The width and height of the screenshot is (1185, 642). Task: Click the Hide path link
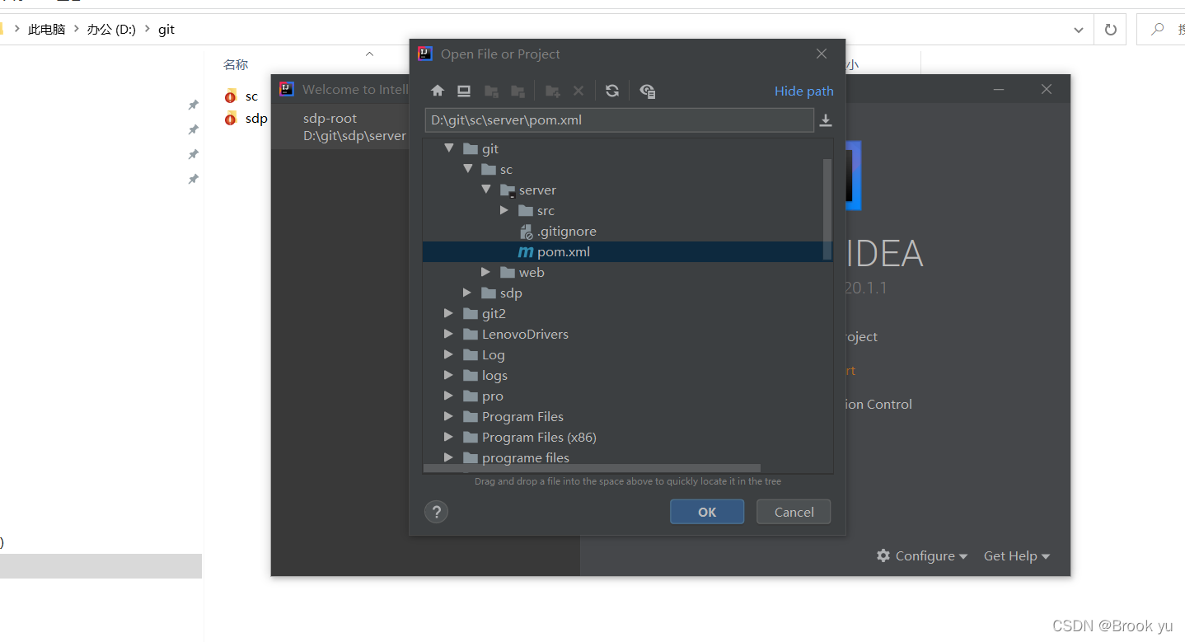803,91
